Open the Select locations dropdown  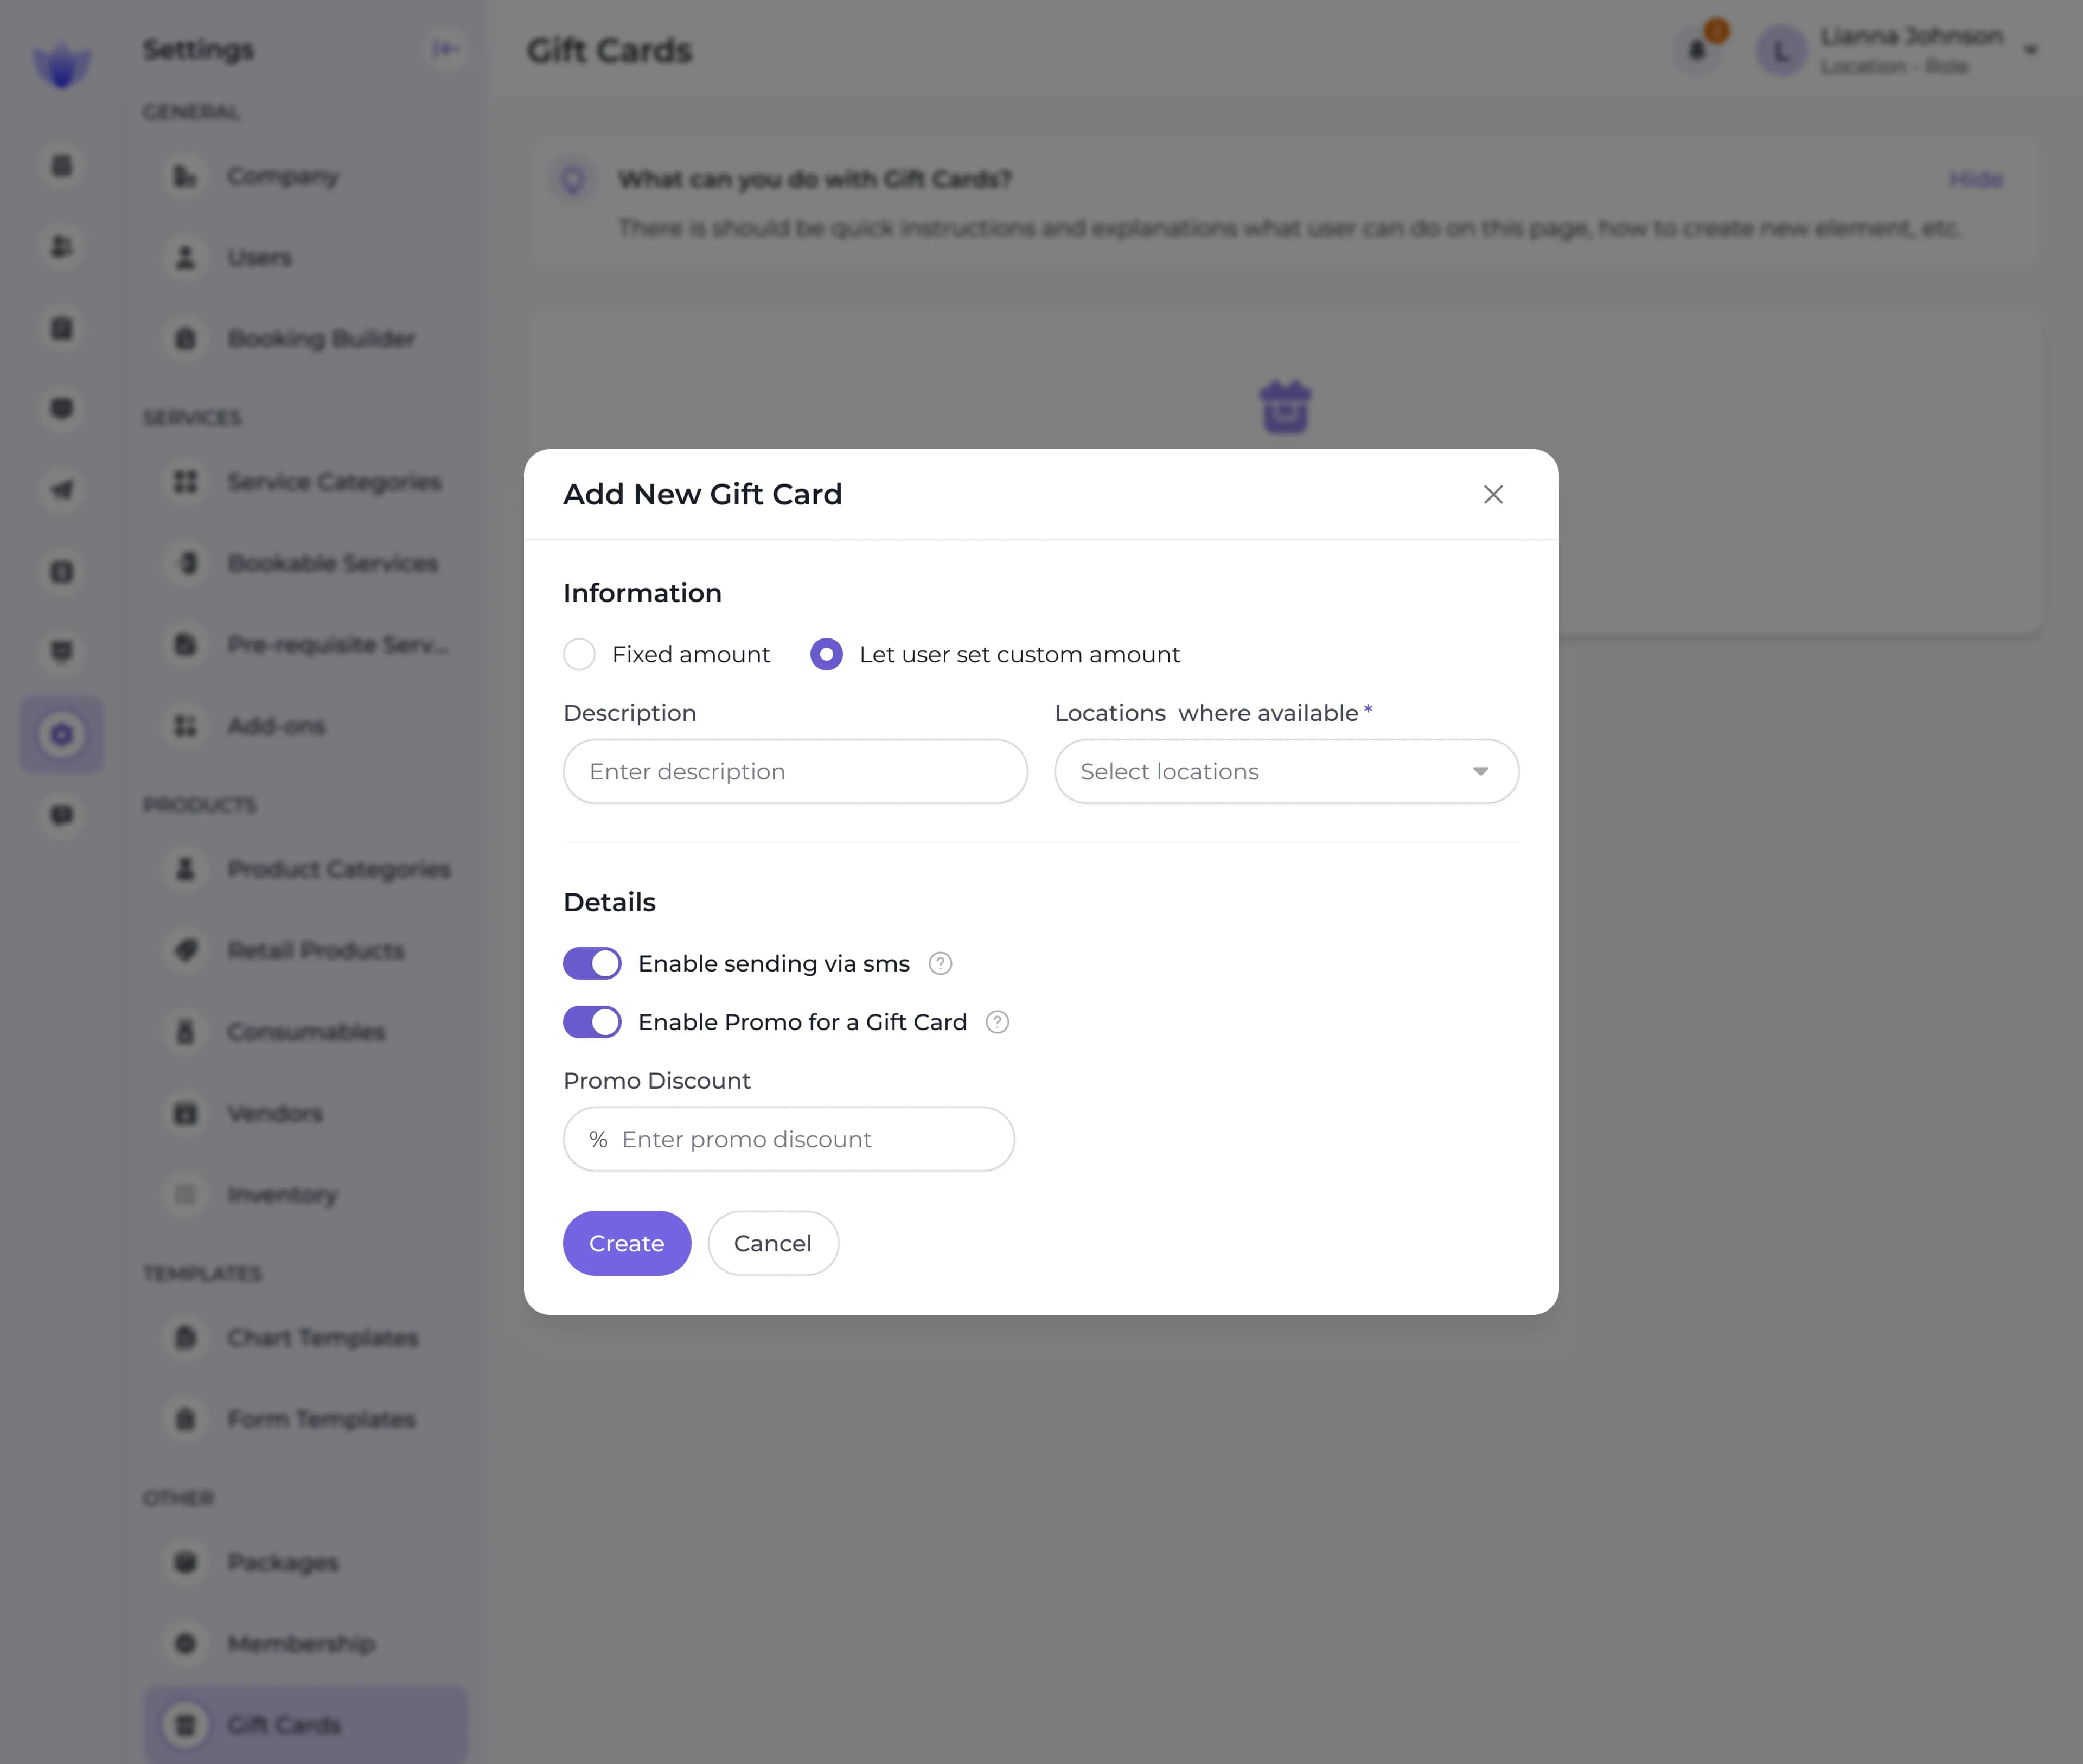[x=1285, y=771]
